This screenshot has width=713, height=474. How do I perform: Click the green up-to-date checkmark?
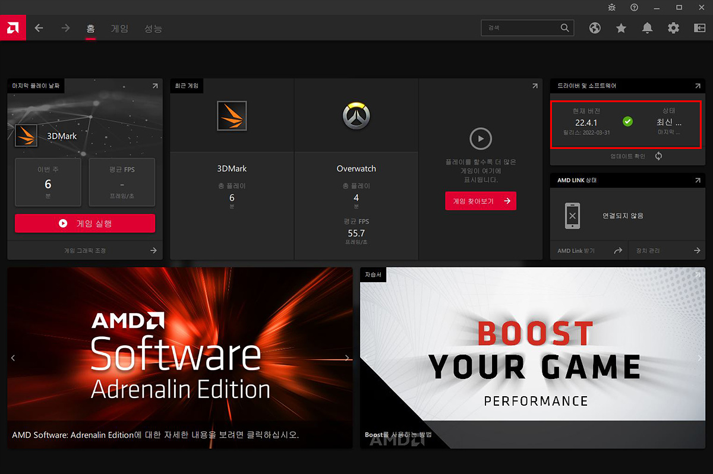click(x=627, y=121)
